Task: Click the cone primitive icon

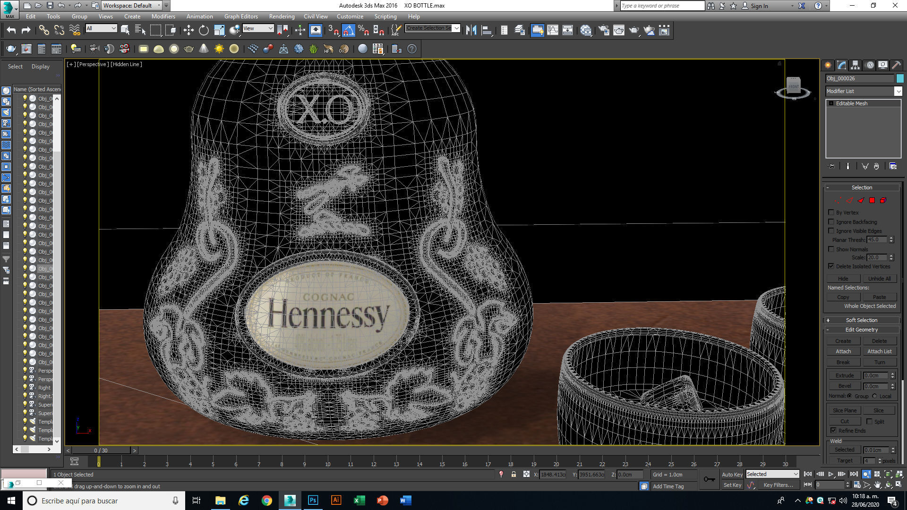Action: click(x=204, y=49)
